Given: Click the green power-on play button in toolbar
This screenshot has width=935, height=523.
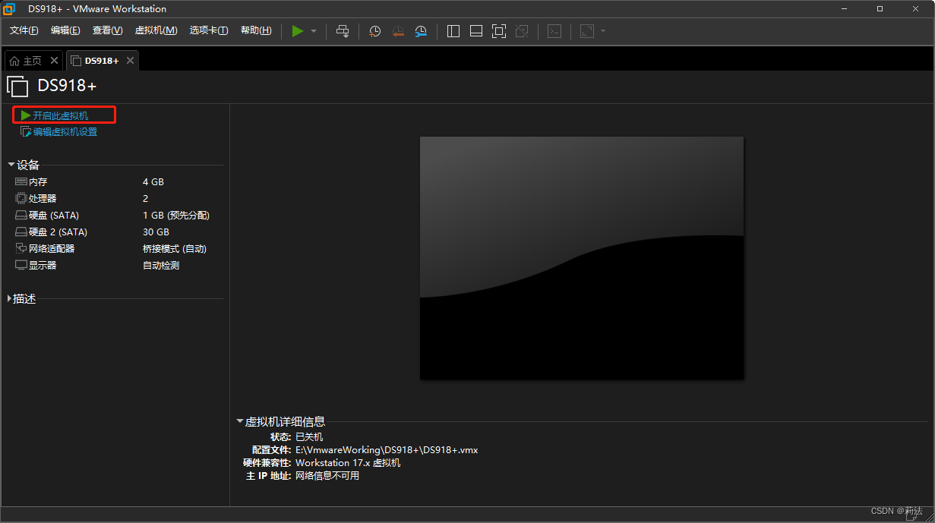Looking at the screenshot, I should pyautogui.click(x=298, y=31).
